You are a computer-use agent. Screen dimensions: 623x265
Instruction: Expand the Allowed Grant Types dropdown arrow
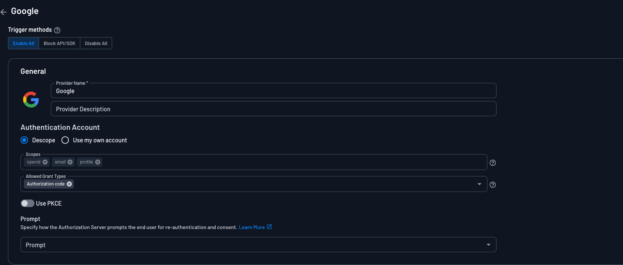coord(479,184)
